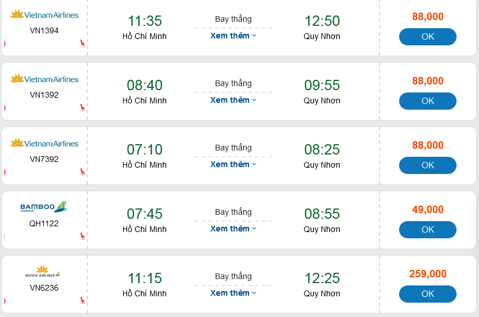Click the red seat icon on QH1122 card

[x=83, y=236]
